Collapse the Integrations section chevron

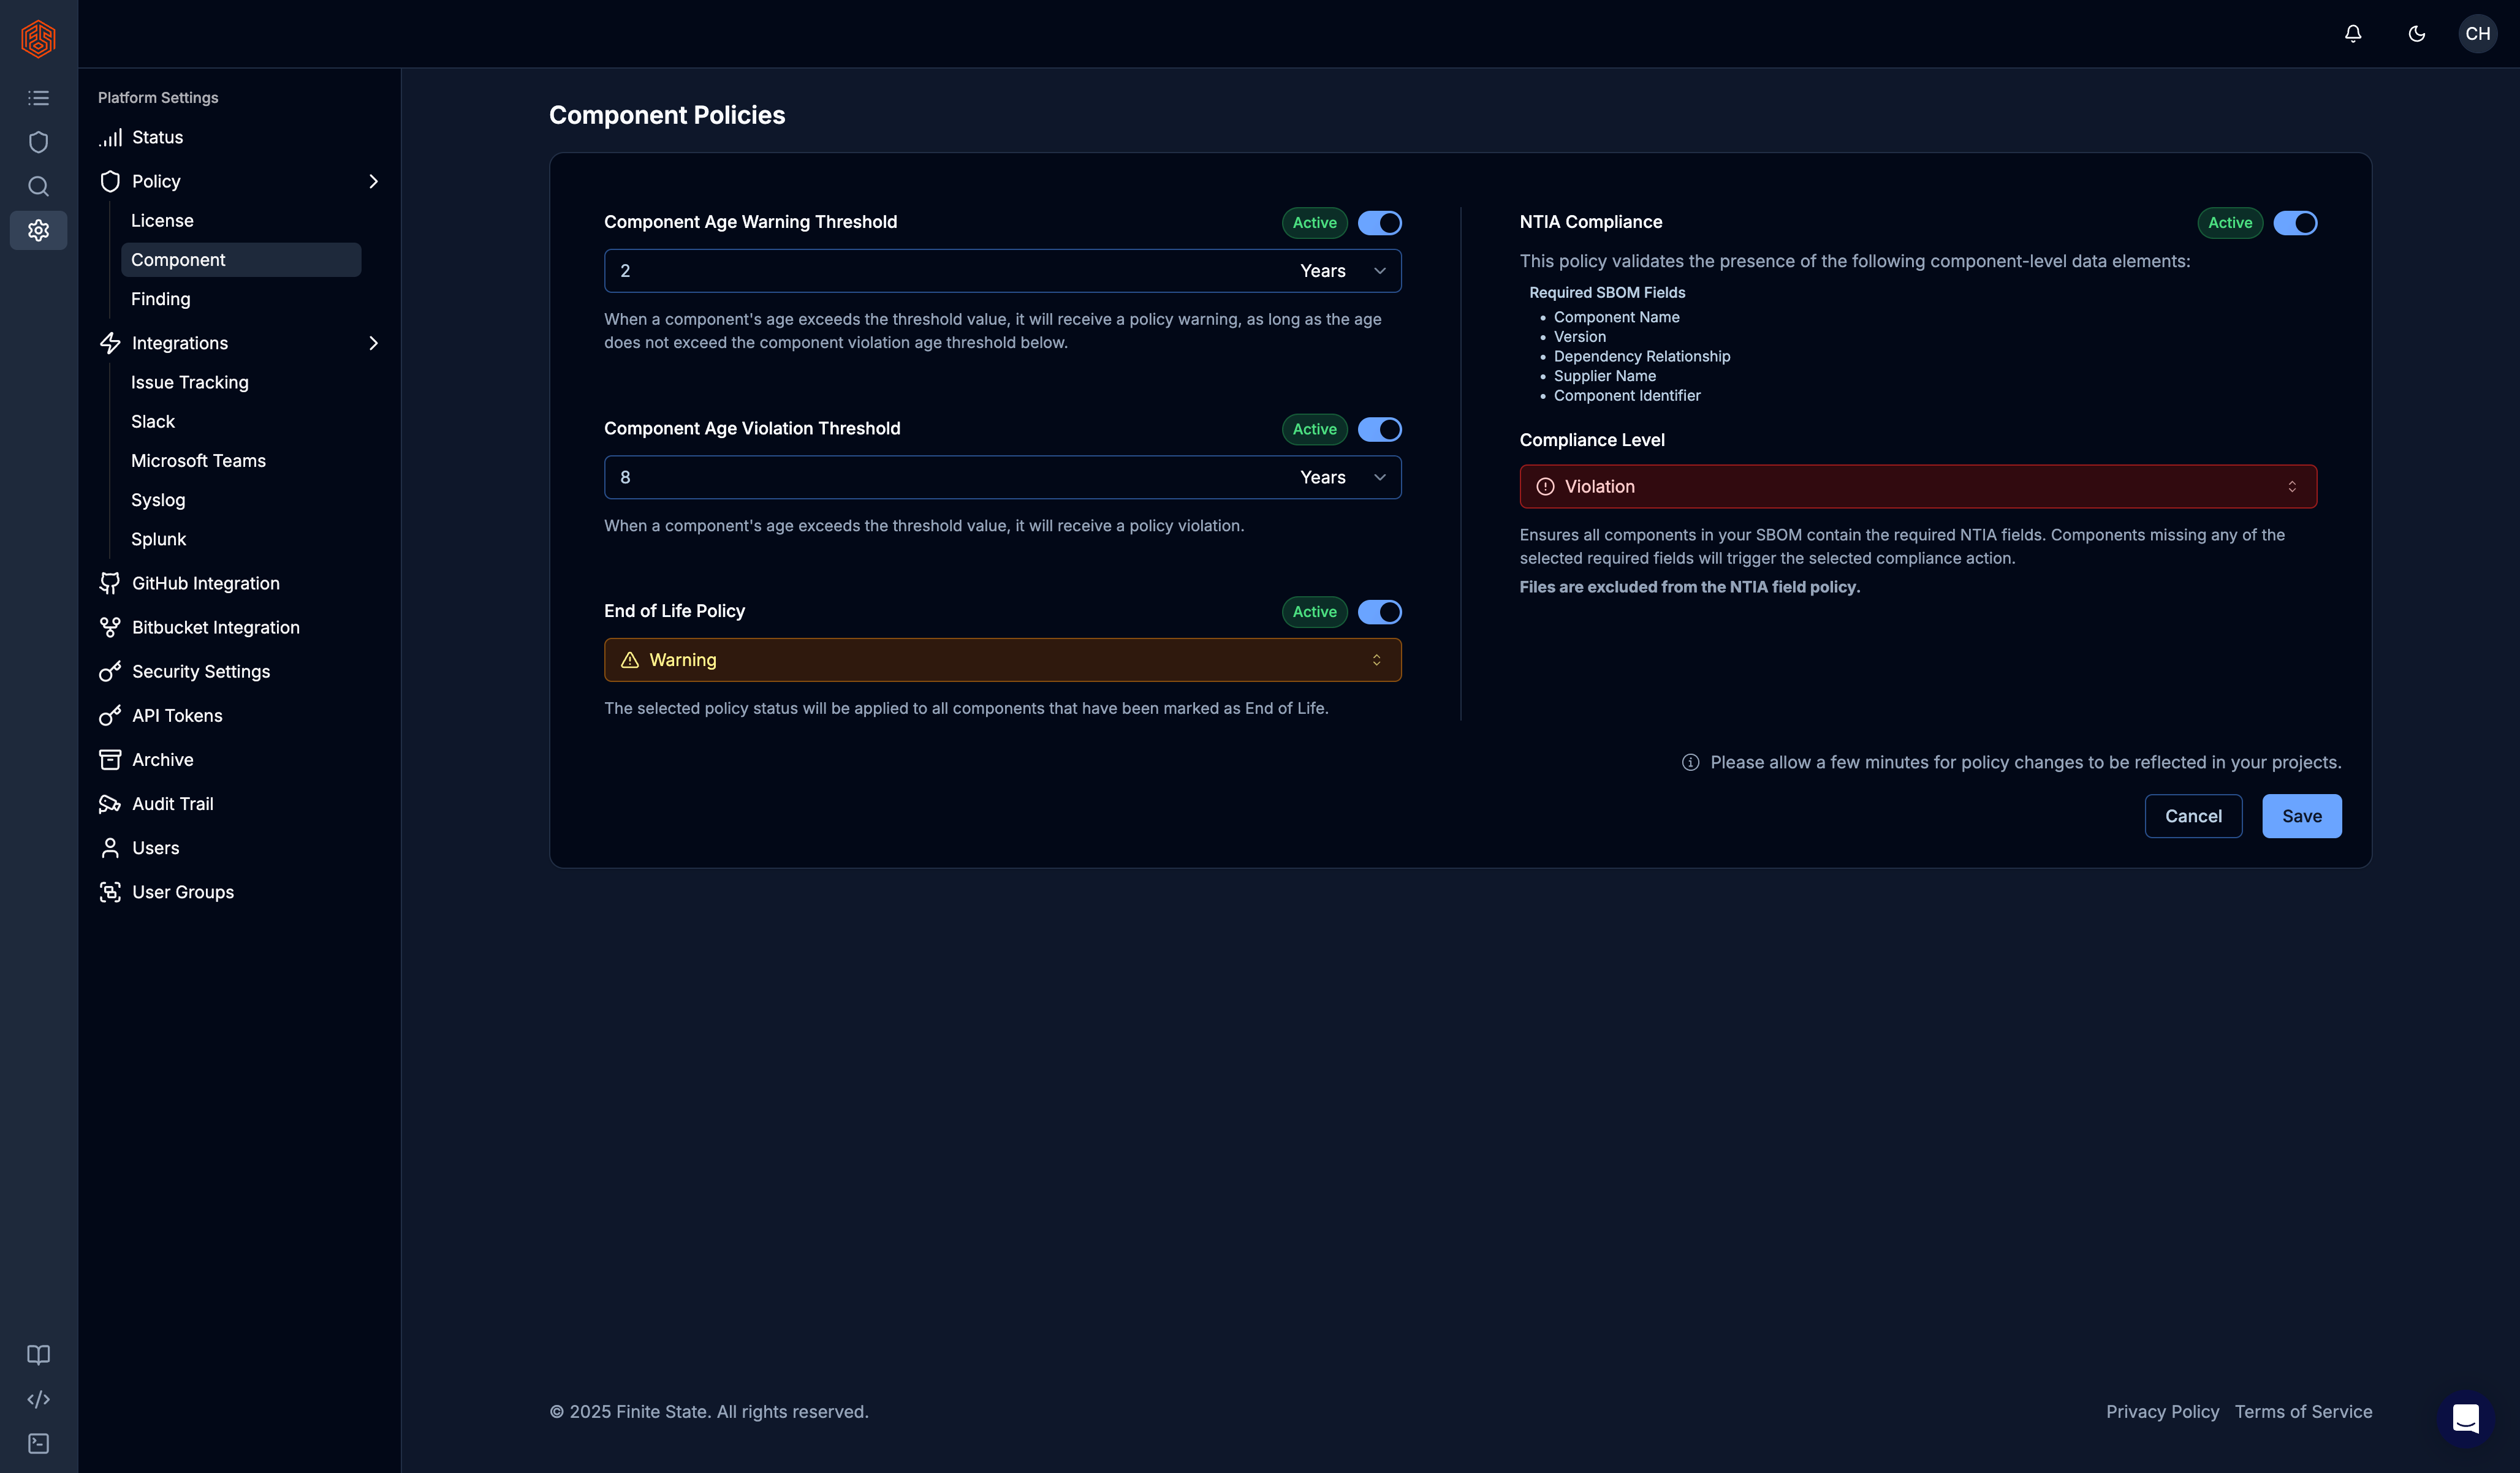[x=373, y=343]
